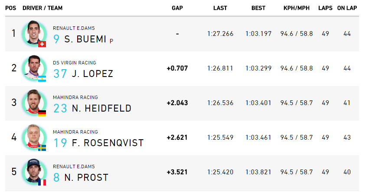Screen dimensions: 369x192
Task: Click S. Buemi's driver portrait
Action: [34, 33]
